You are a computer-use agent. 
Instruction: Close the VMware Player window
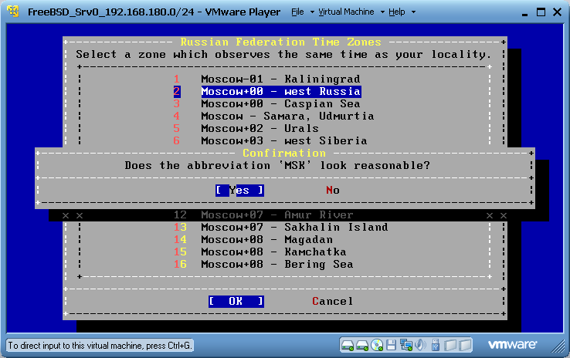click(x=558, y=12)
